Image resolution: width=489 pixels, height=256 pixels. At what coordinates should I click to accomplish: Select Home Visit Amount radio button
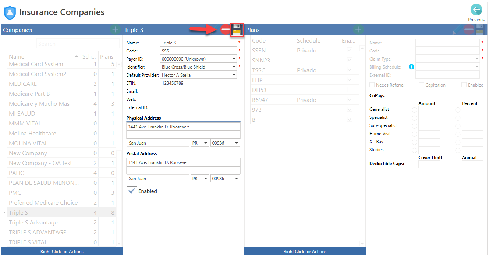coord(415,134)
